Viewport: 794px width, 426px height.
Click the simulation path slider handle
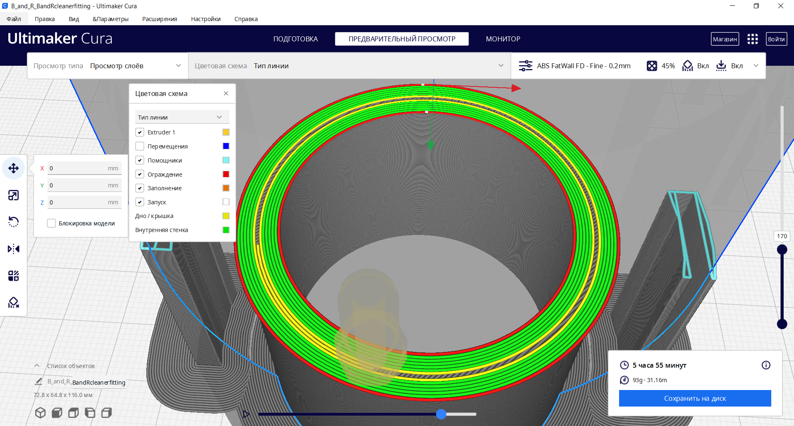441,414
